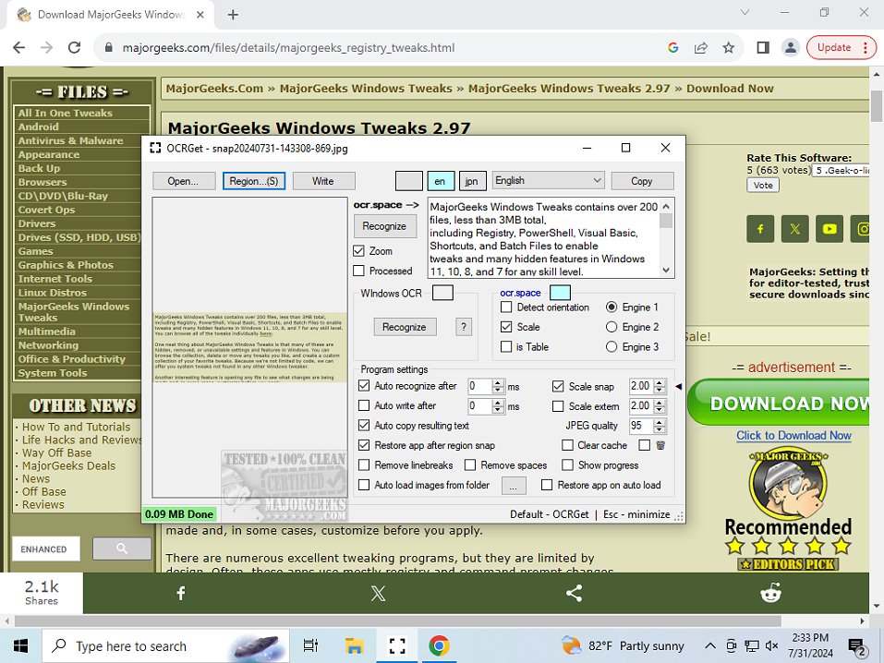Click the generic share icon in bottom bar
884x663 pixels.
click(x=574, y=593)
